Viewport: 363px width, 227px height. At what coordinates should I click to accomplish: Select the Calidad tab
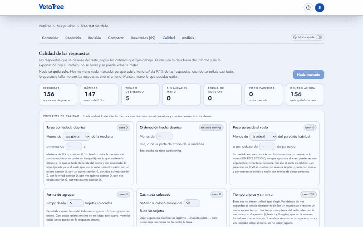tap(168, 38)
